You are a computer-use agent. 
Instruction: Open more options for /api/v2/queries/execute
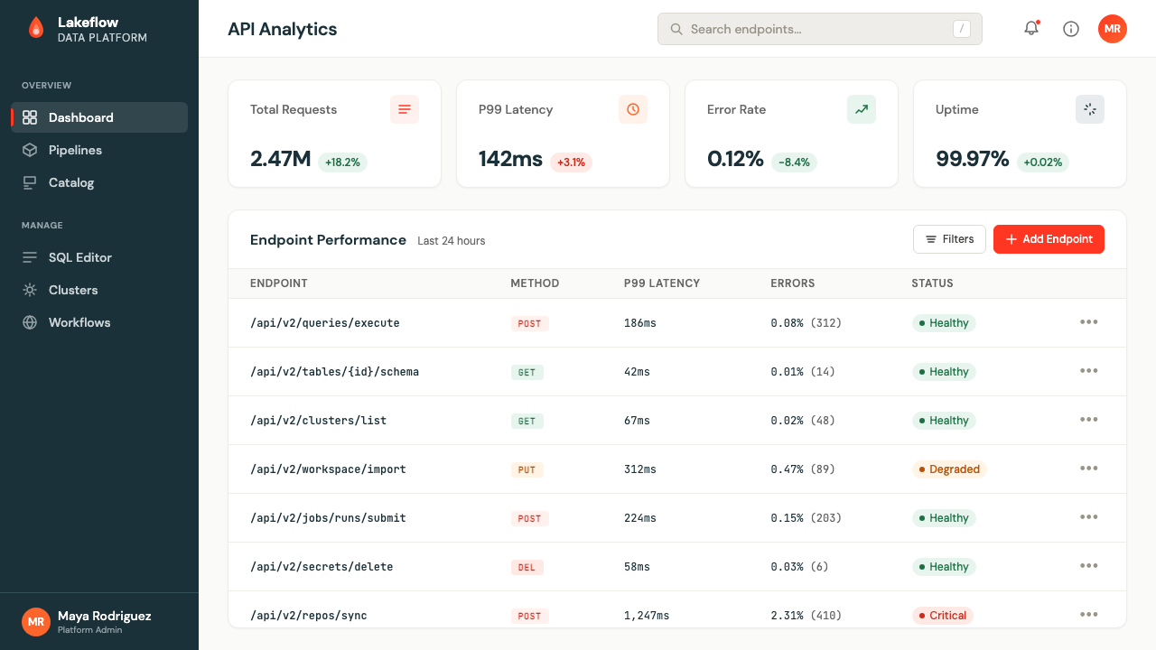click(1089, 322)
